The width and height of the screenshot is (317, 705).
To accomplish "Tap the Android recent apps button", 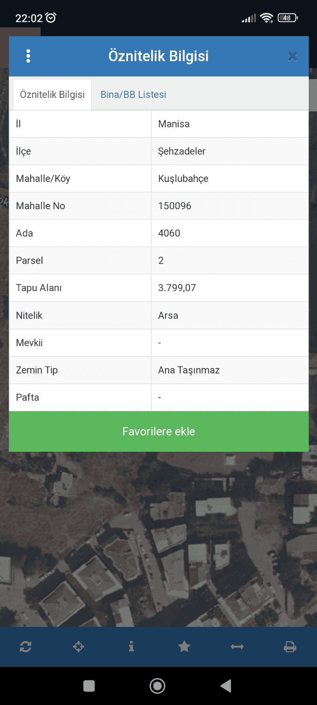I will [89, 686].
